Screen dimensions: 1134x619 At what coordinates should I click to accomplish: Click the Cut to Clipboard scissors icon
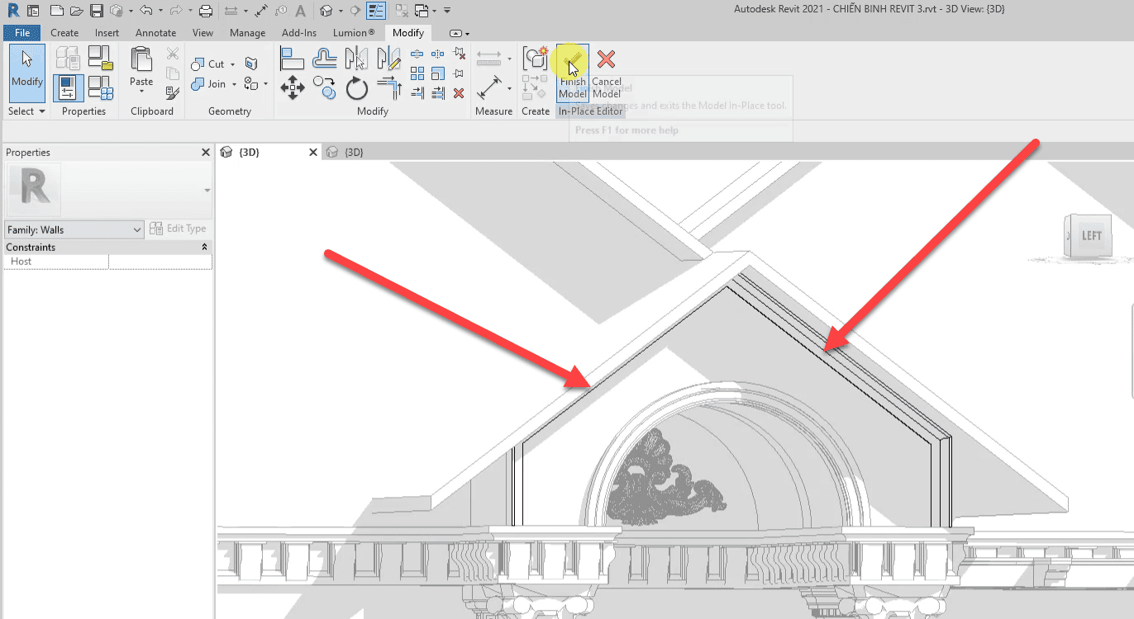tap(172, 54)
